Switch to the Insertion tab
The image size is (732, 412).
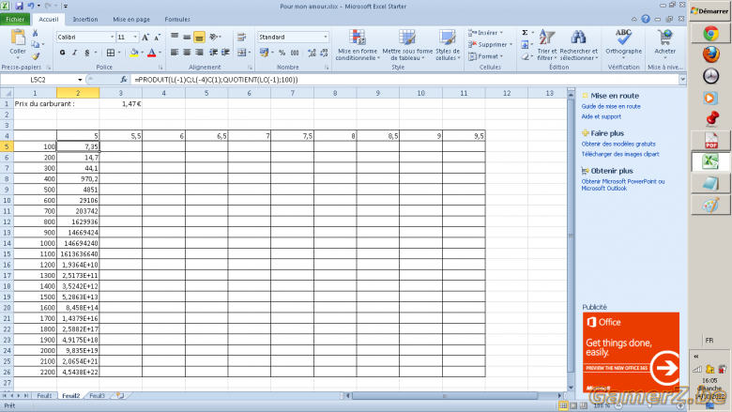click(x=85, y=19)
